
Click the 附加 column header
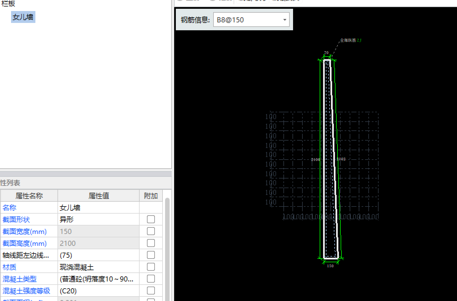151,196
